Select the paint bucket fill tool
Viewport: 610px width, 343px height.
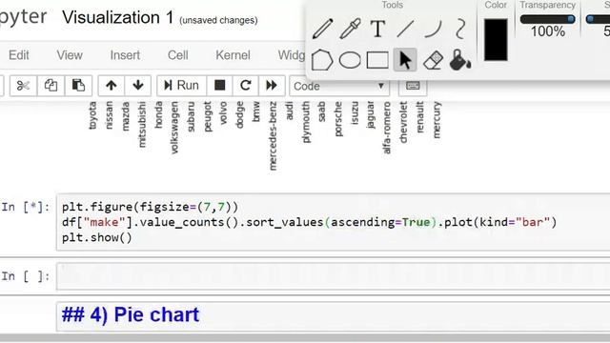point(459,60)
